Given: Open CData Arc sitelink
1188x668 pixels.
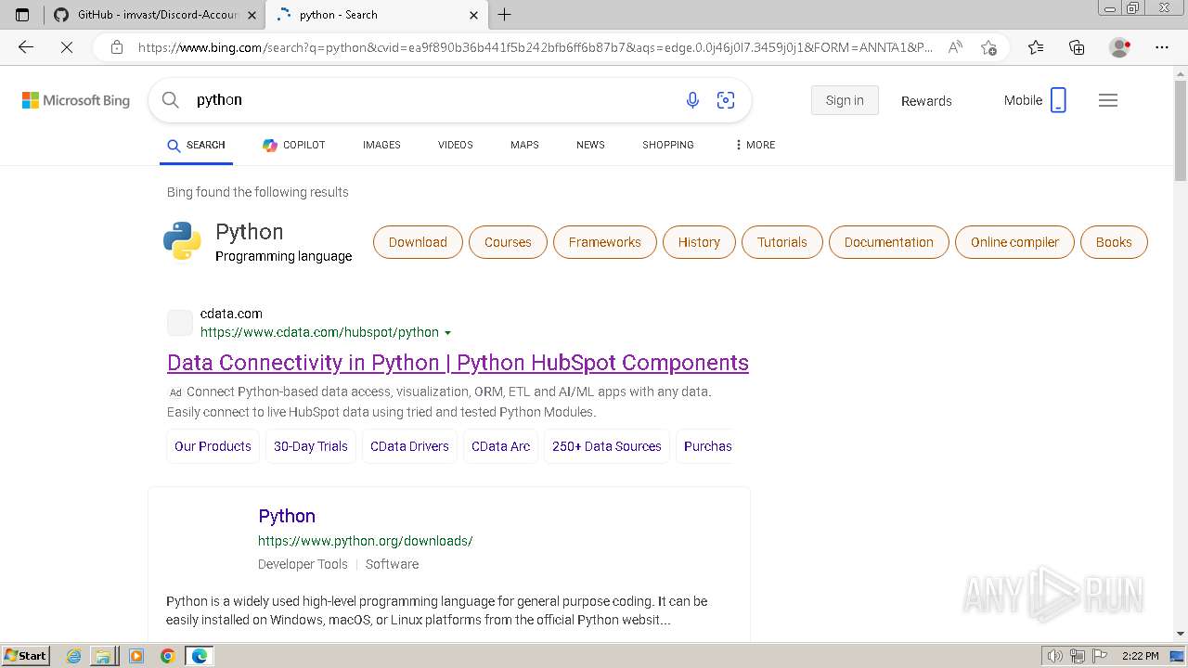Looking at the screenshot, I should (x=500, y=446).
